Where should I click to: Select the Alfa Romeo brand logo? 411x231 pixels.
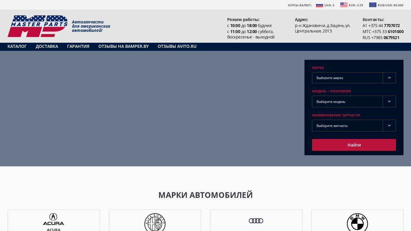coord(155,222)
